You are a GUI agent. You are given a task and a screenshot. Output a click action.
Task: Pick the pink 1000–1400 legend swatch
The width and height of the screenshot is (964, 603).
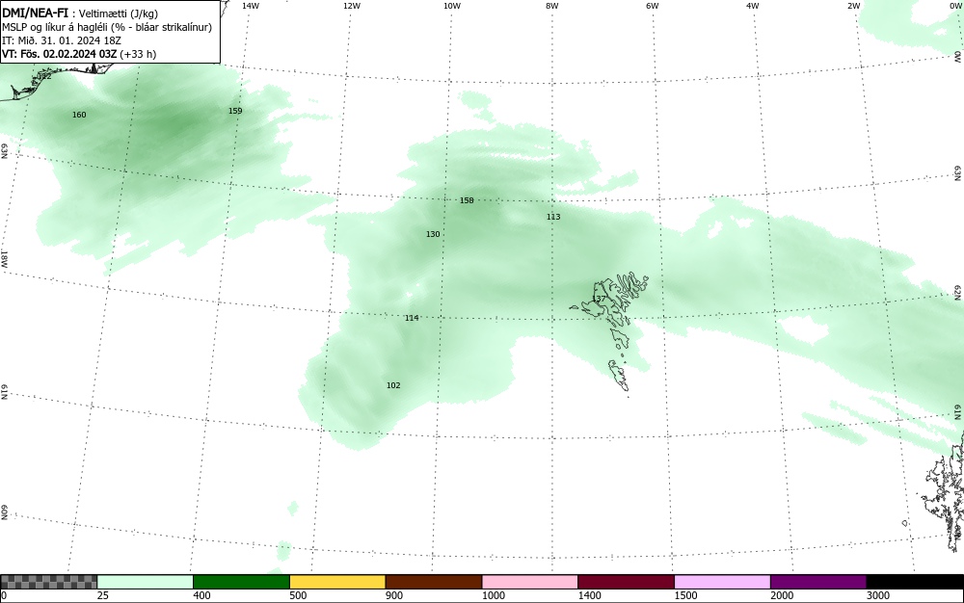pyautogui.click(x=530, y=582)
